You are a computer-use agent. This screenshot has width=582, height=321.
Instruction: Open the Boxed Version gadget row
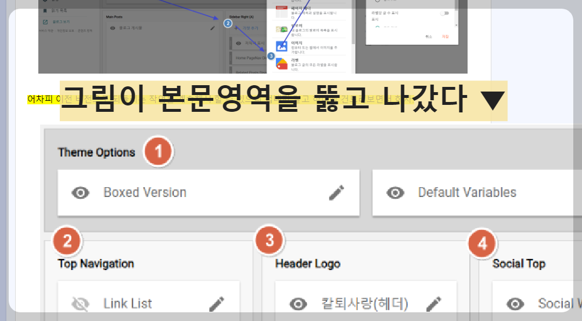(x=209, y=192)
